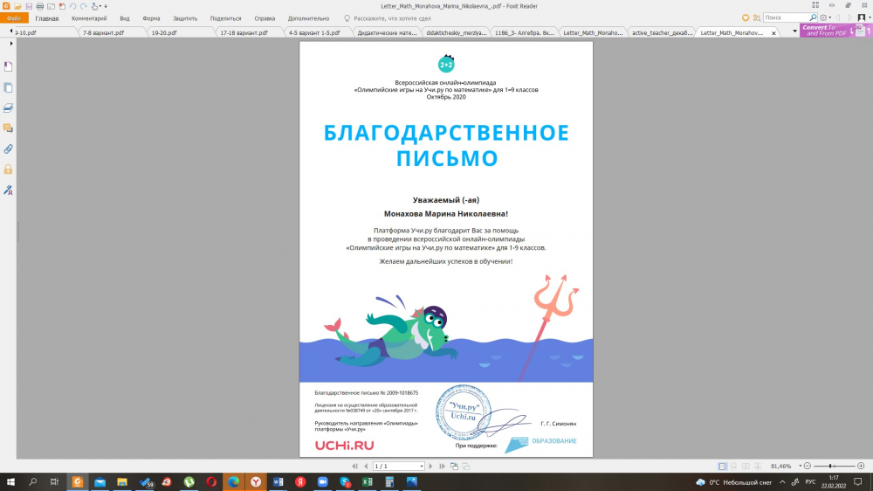Click the 'Расскажите, что хотите сделать' field
Viewport: 873px width, 491px height.
pos(392,18)
